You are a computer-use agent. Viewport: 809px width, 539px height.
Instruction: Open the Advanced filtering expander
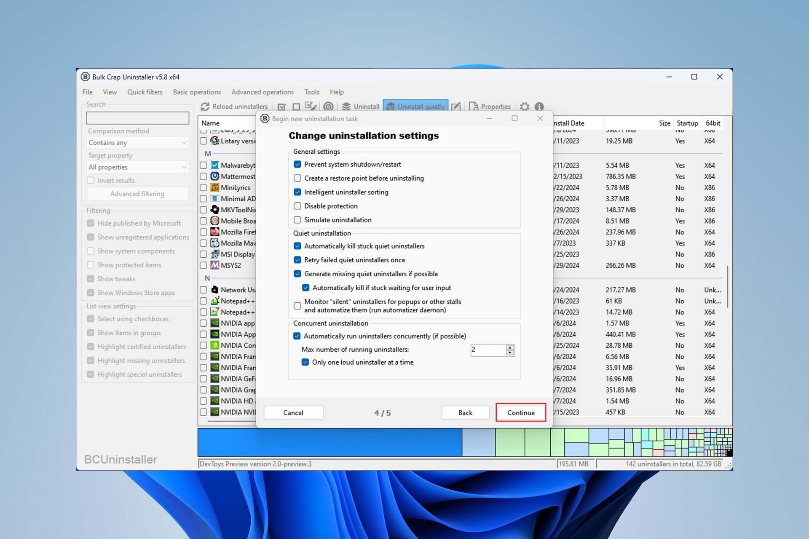tap(137, 193)
